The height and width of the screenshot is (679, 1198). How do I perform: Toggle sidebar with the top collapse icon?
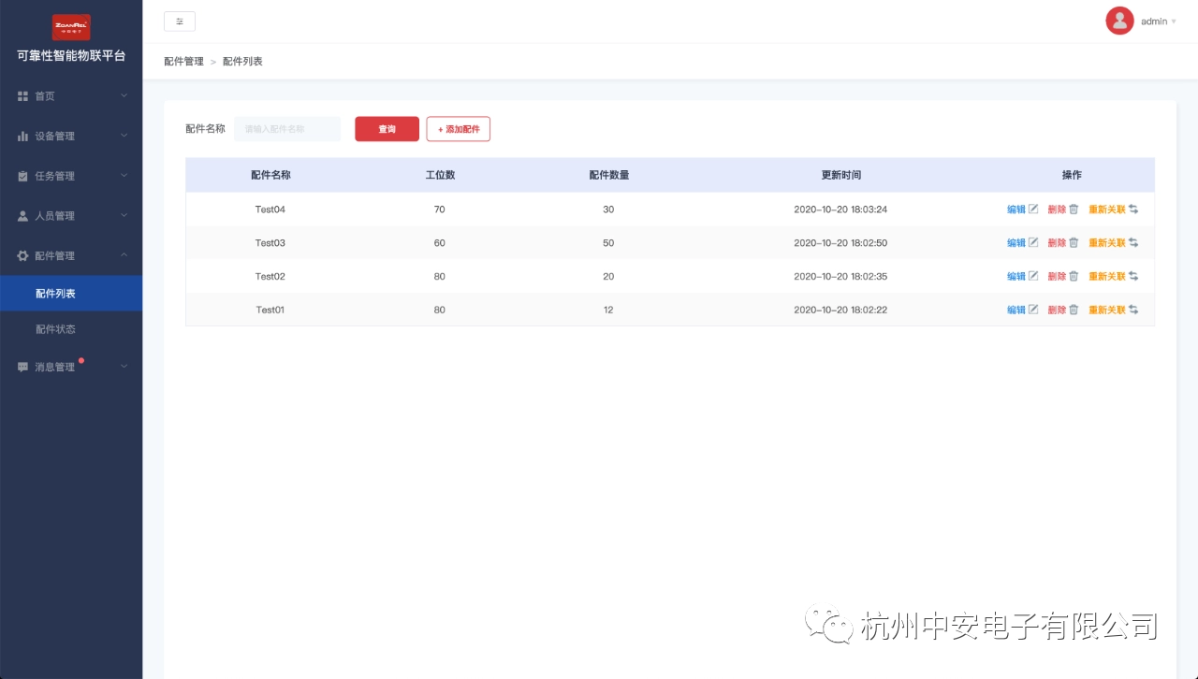click(180, 22)
